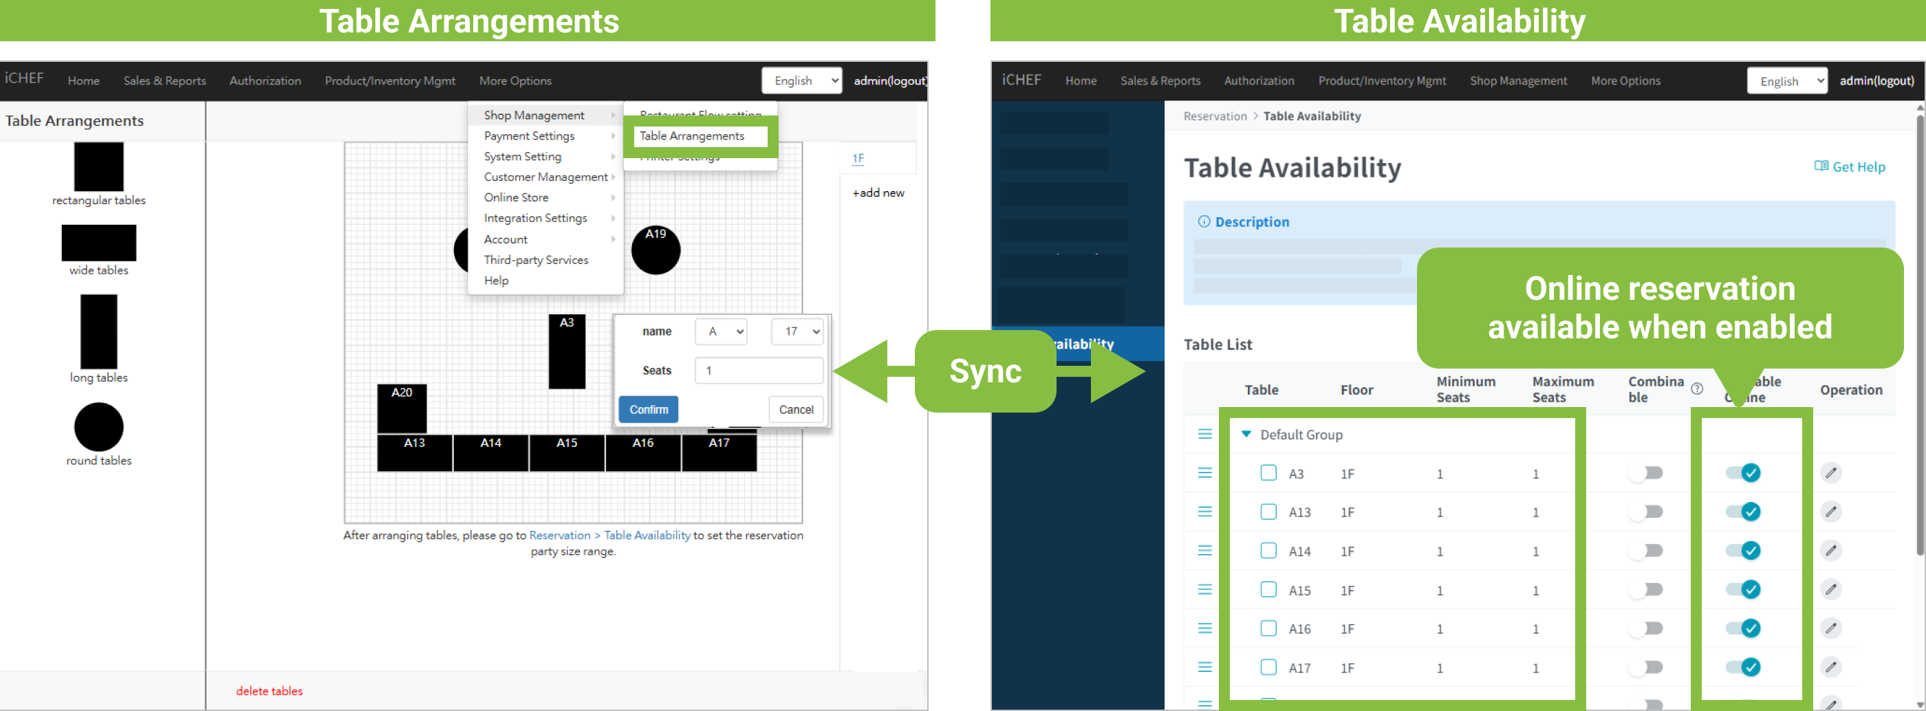Click the round table A19 on floor plan
1926x711 pixels.
656,251
